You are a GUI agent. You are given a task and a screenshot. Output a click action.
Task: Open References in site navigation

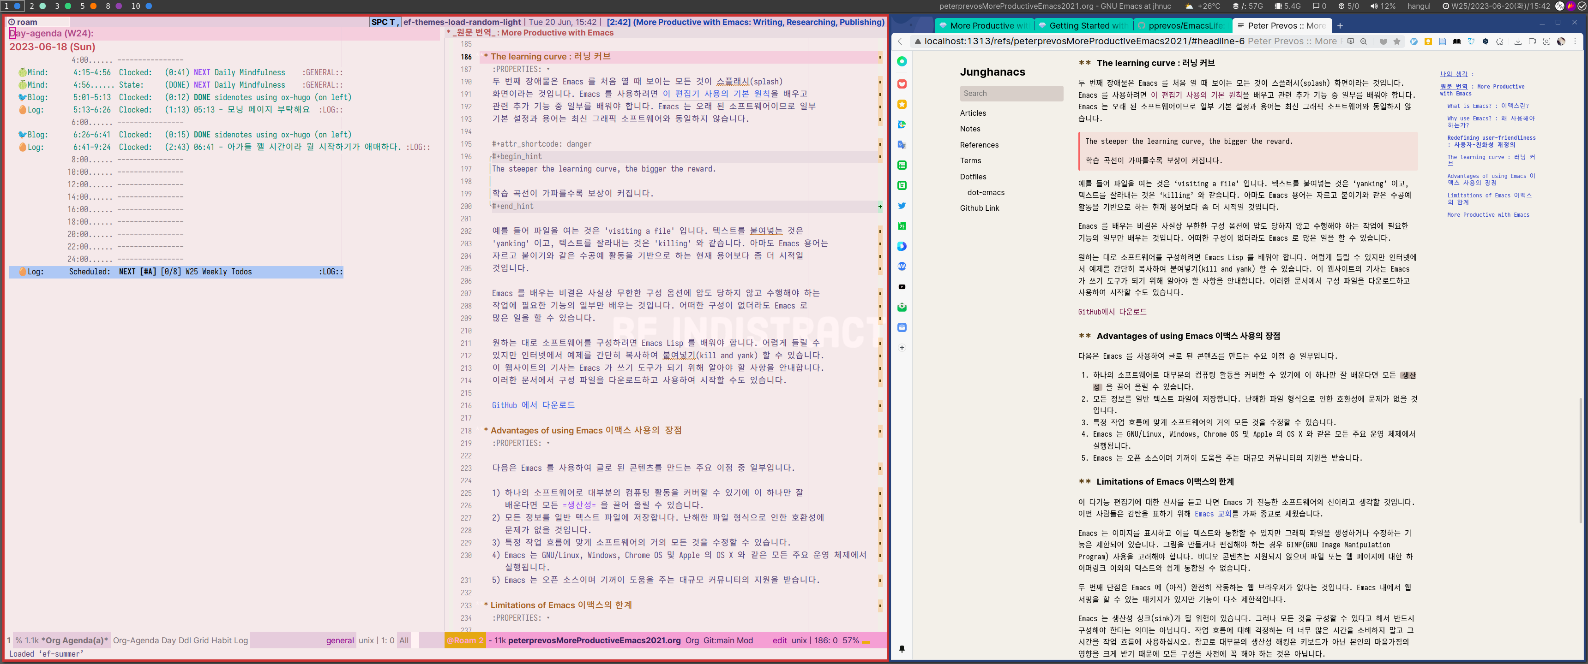(979, 145)
